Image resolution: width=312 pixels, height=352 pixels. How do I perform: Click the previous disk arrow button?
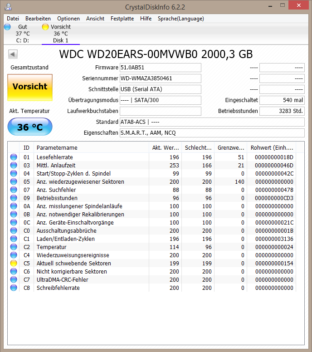(13, 54)
